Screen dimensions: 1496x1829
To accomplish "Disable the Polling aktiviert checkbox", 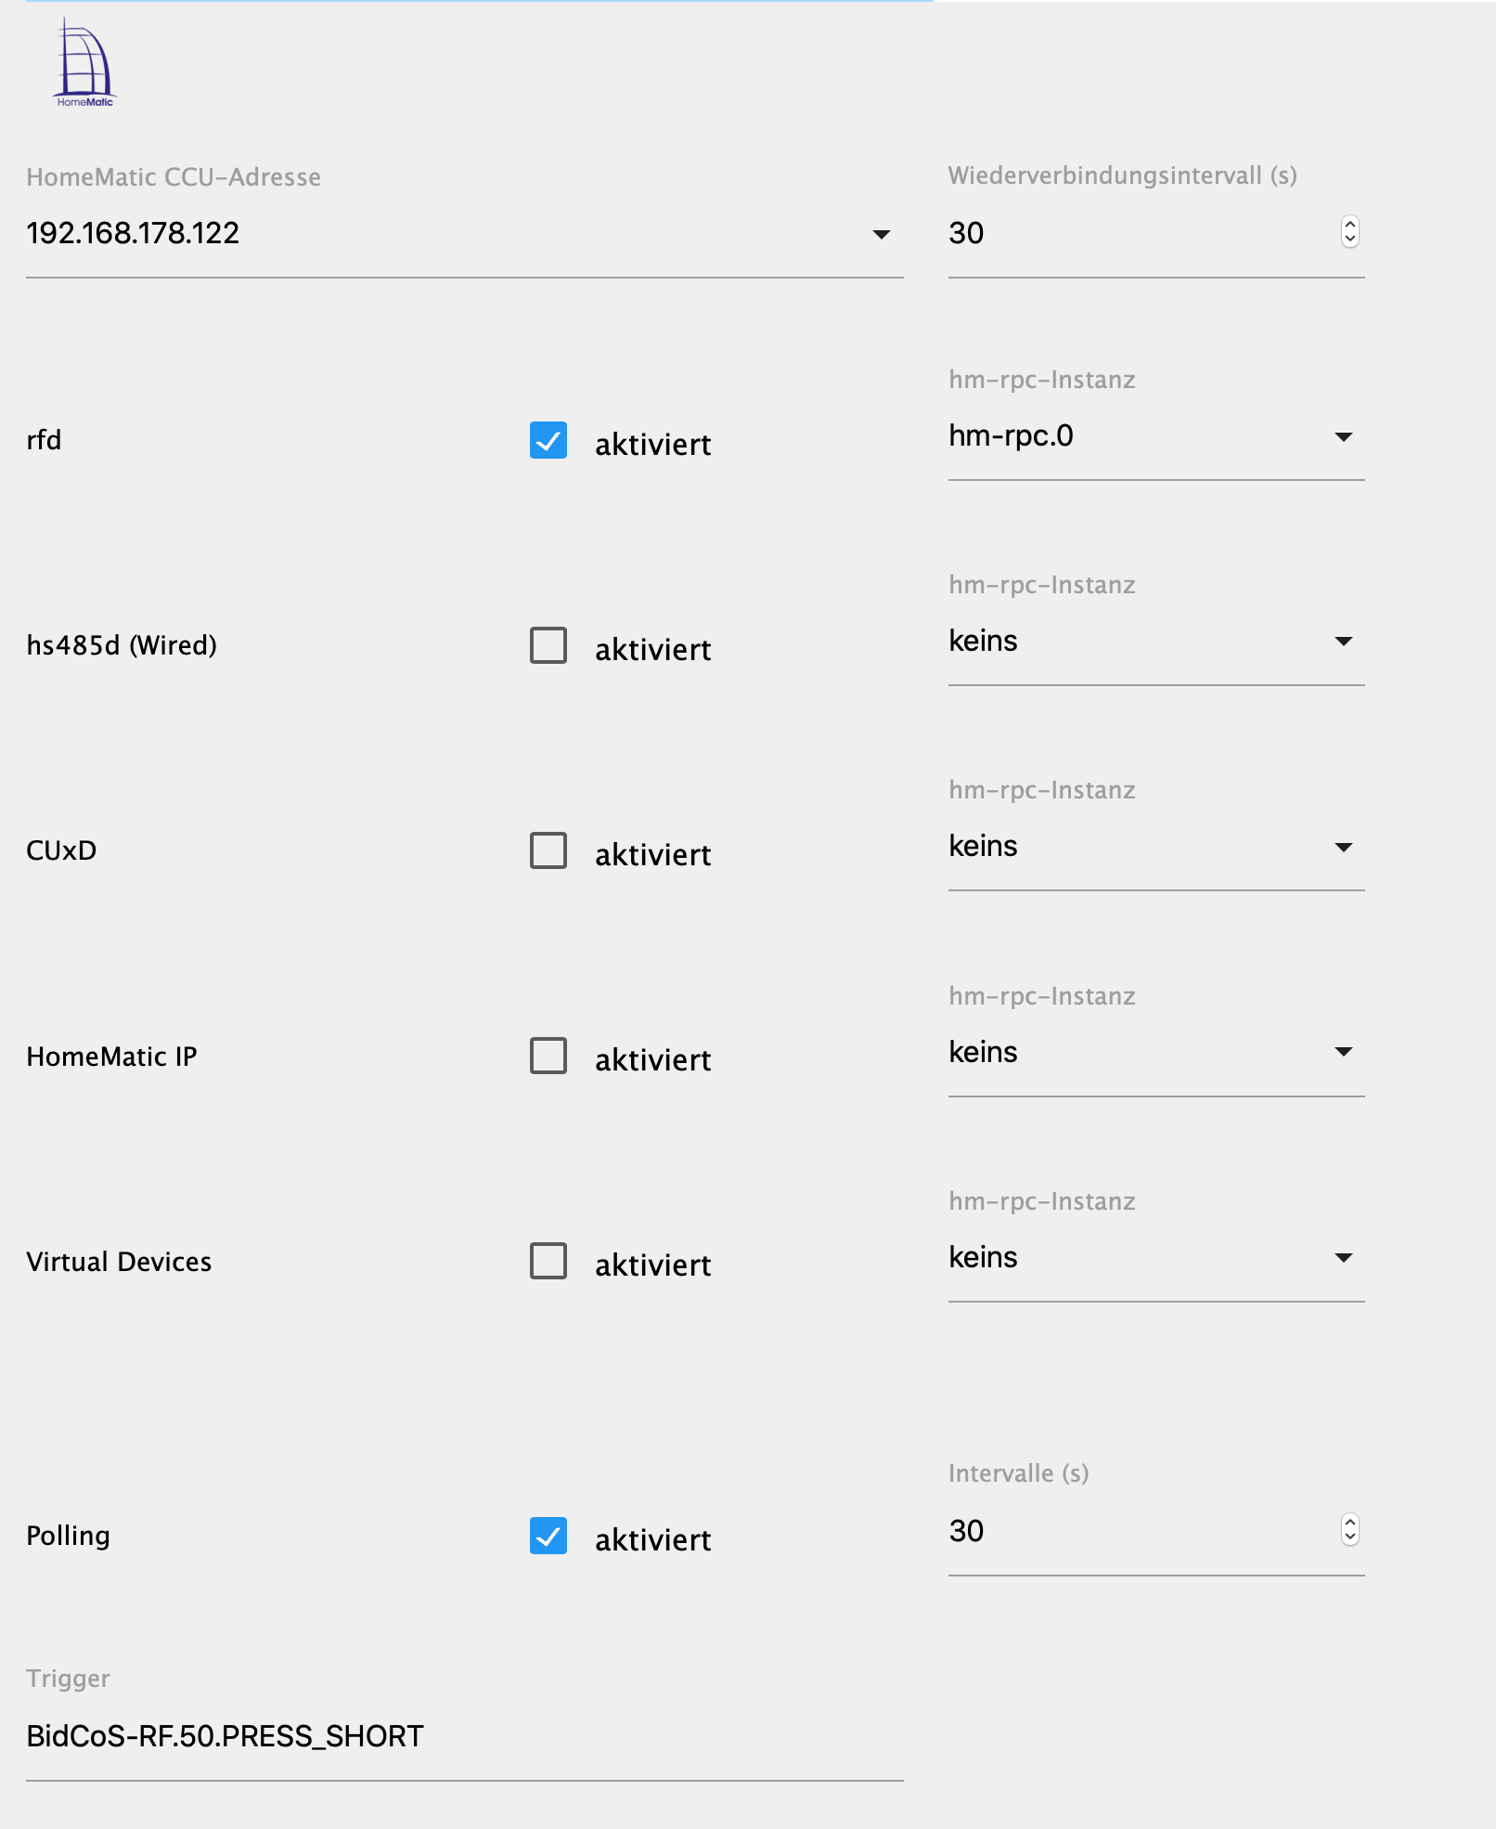I will click(548, 1536).
